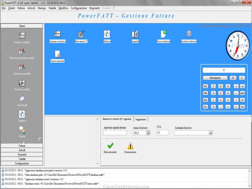Open Archivio fatture shortcut
This screenshot has height=189, width=252.
189,34
